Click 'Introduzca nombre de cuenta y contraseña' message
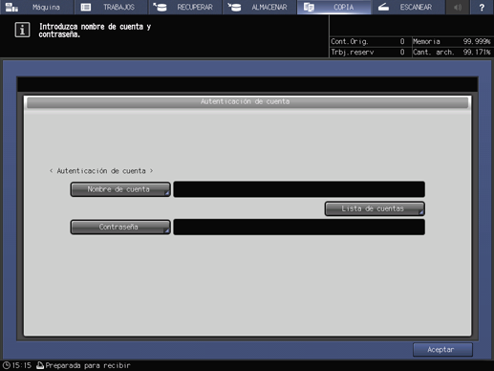 [x=95, y=31]
